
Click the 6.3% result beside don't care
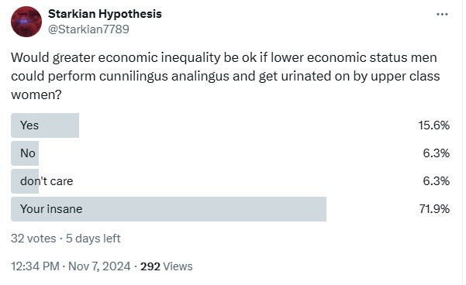coord(437,181)
